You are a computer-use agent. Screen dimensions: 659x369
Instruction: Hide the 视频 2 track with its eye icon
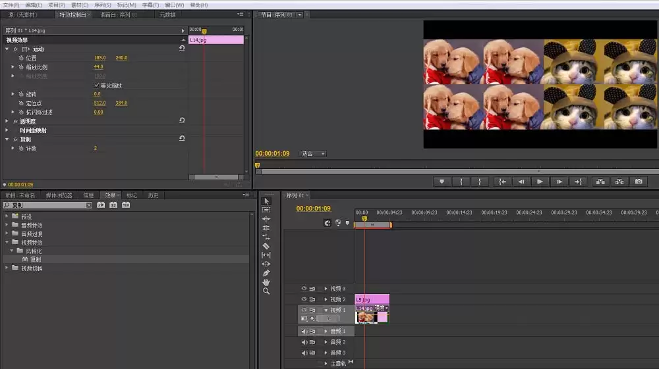(x=304, y=299)
